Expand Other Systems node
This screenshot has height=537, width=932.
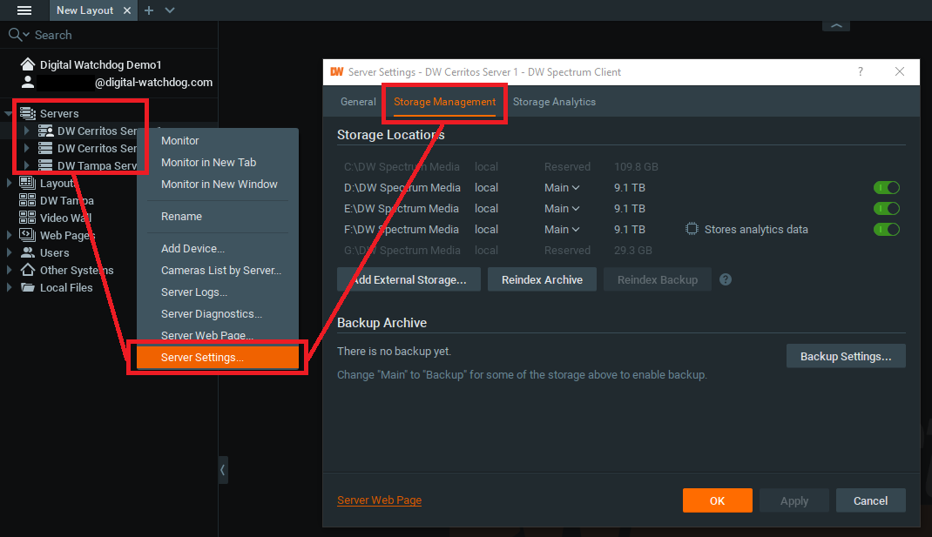click(9, 270)
